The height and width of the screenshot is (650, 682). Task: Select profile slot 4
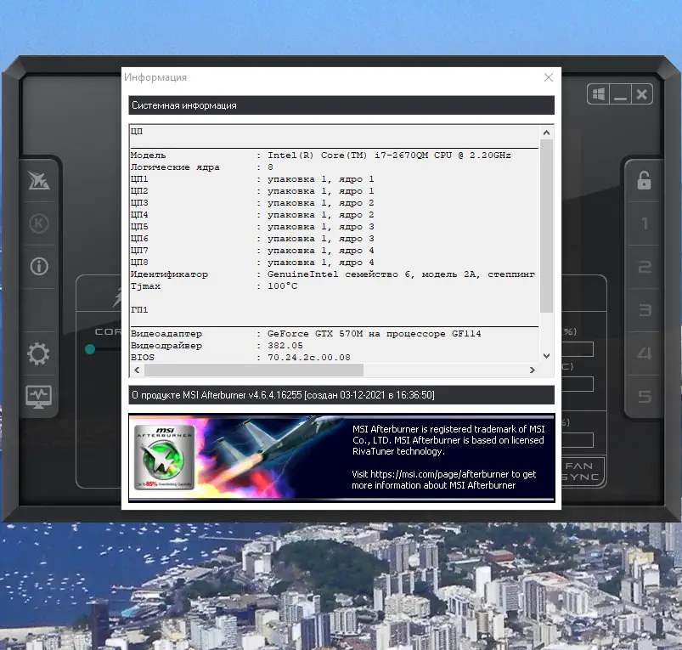tap(645, 353)
